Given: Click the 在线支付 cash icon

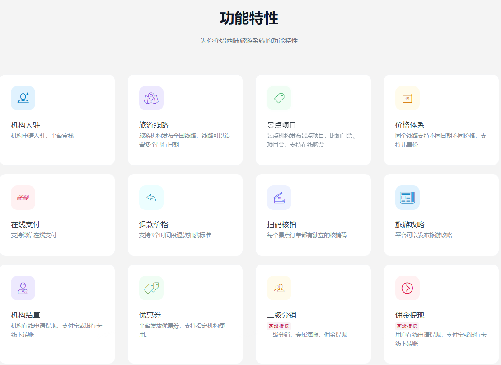Looking at the screenshot, I should coord(23,198).
